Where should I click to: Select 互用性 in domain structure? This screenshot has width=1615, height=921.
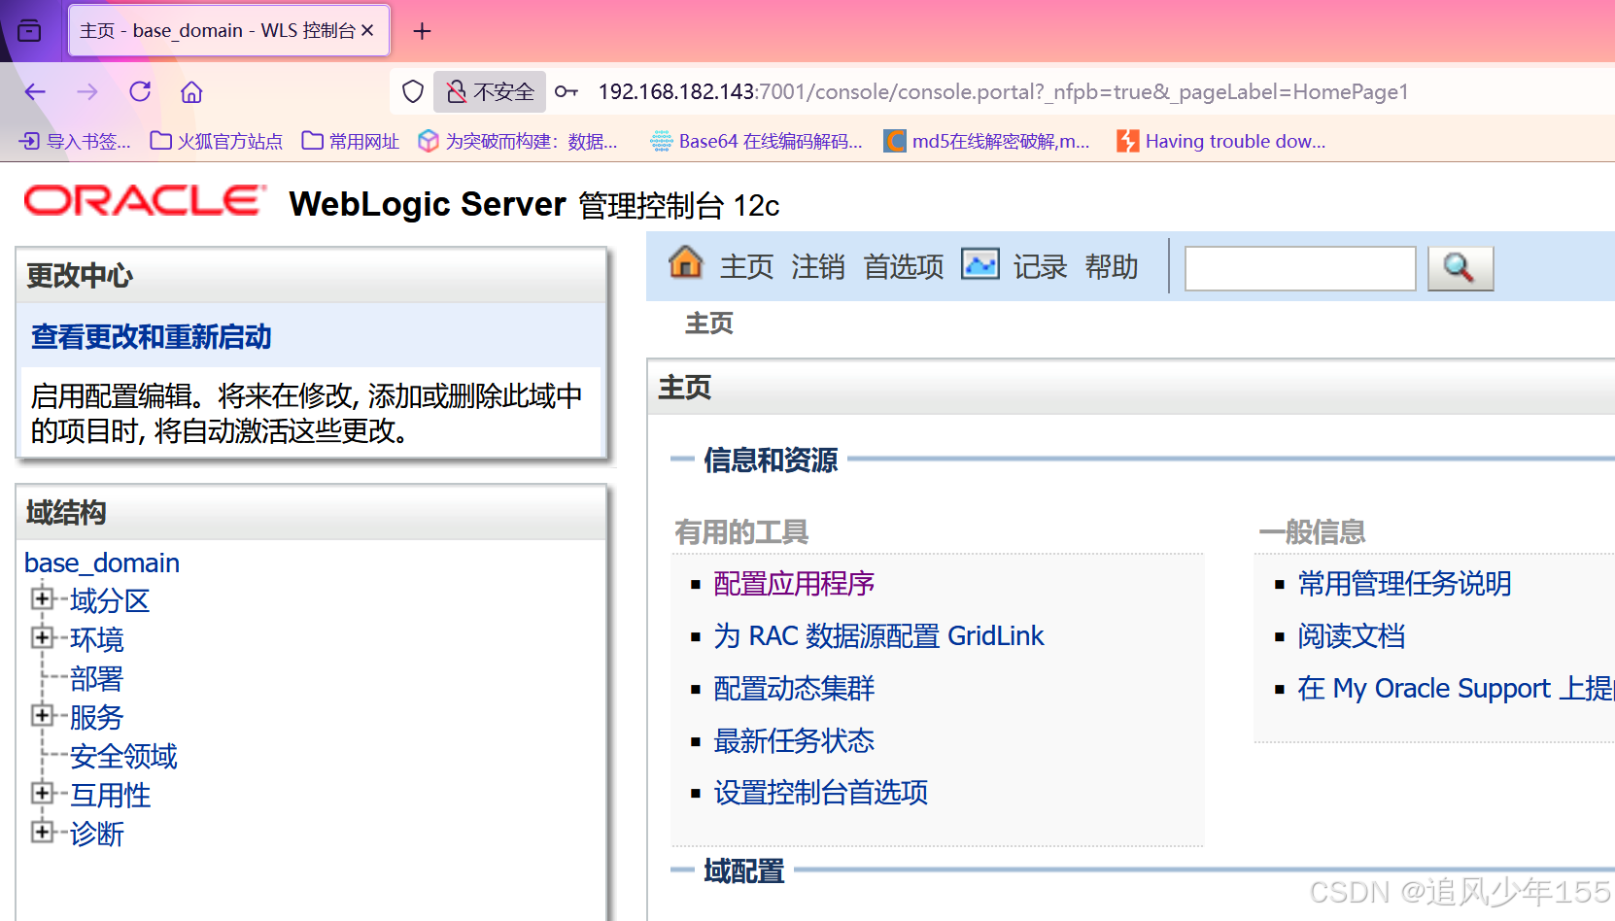(110, 796)
